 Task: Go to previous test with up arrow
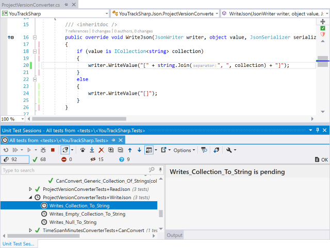coord(129,150)
